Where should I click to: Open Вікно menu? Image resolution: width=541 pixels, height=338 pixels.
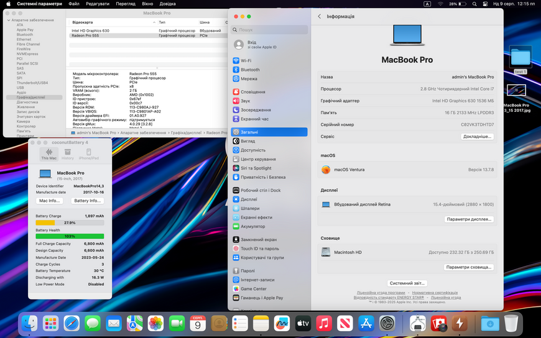pyautogui.click(x=147, y=4)
